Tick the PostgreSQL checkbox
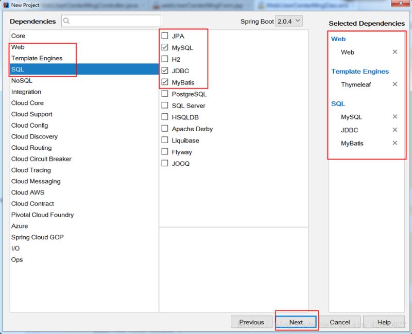Image resolution: width=412 pixels, height=334 pixels. point(165,94)
